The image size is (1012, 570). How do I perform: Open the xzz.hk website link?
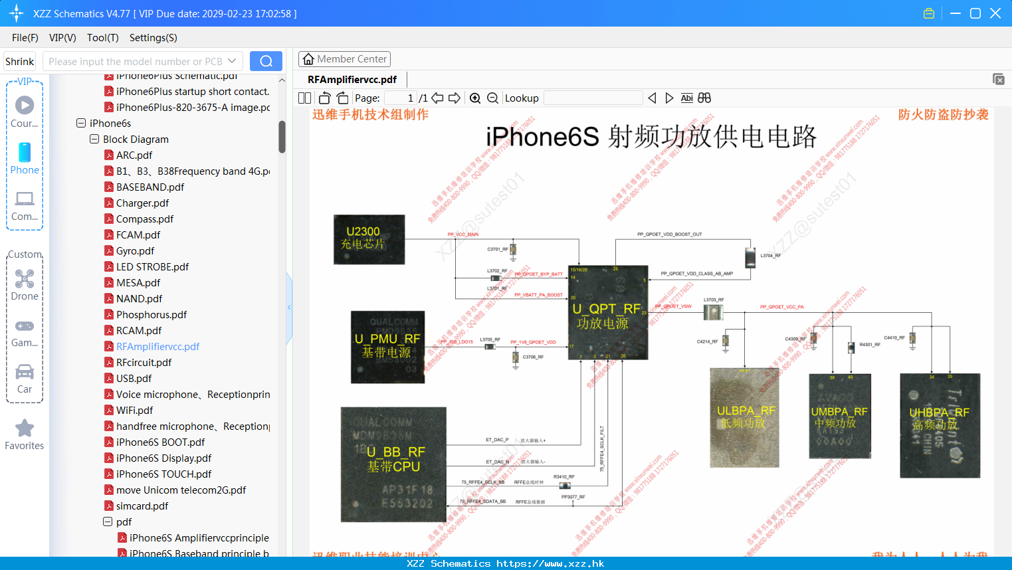[x=550, y=563]
